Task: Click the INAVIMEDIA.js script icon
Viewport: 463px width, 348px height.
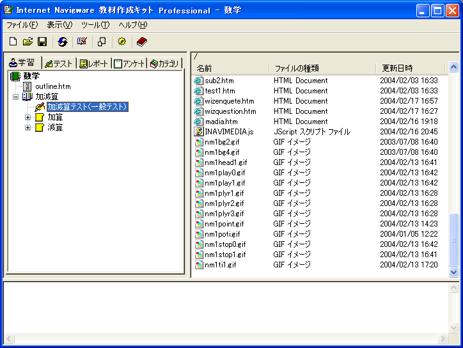Action: point(199,132)
